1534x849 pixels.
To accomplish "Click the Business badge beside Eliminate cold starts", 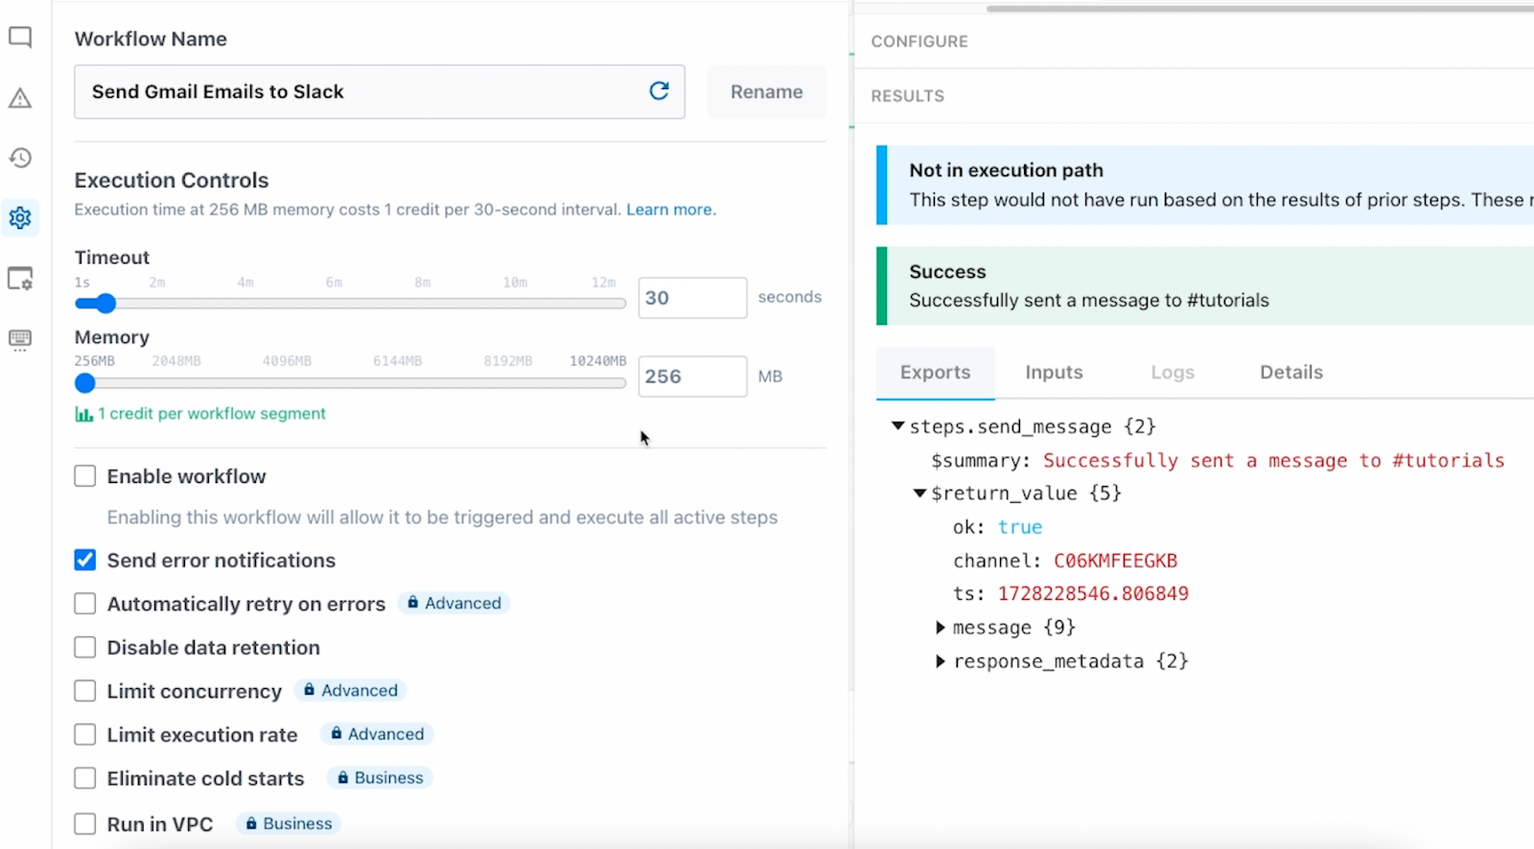I will point(380,777).
